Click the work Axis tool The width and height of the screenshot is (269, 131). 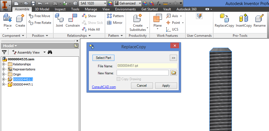click(x=174, y=16)
